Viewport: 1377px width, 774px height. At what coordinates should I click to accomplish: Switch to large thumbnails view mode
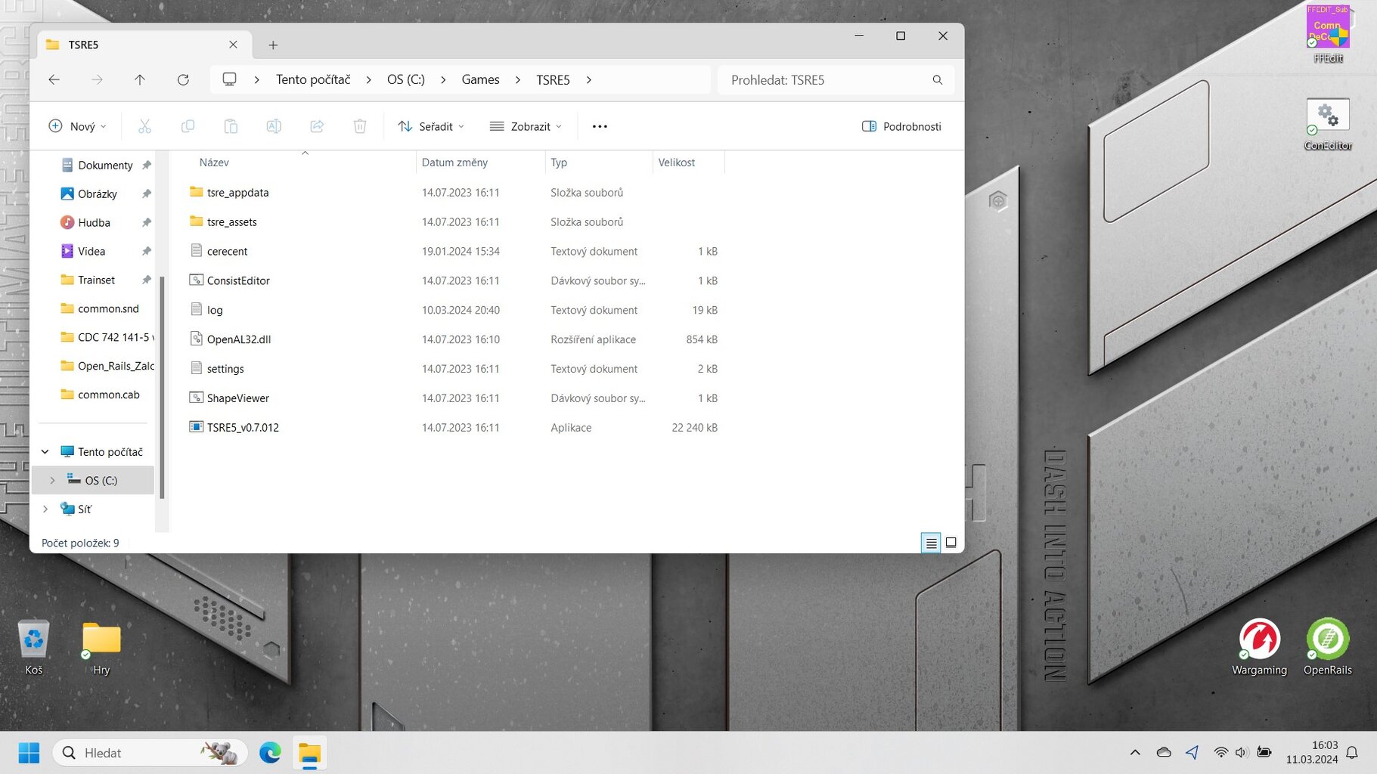tap(951, 543)
